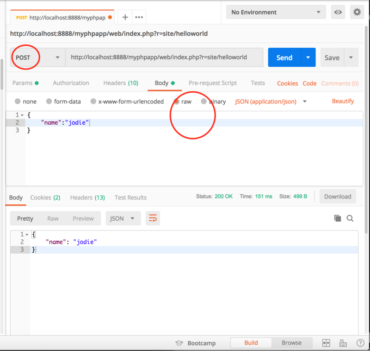This screenshot has width=370, height=351.
Task: Send the request
Action: point(284,57)
